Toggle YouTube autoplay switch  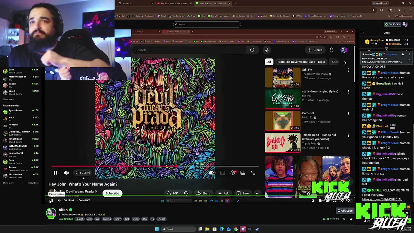pyautogui.click(x=212, y=173)
